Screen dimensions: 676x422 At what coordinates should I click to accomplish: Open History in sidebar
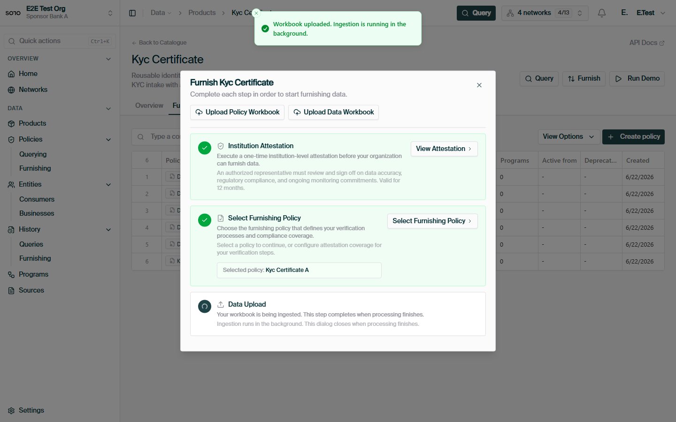click(x=30, y=229)
